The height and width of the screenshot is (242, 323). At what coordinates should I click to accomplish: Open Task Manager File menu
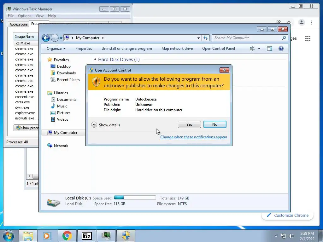point(11,16)
